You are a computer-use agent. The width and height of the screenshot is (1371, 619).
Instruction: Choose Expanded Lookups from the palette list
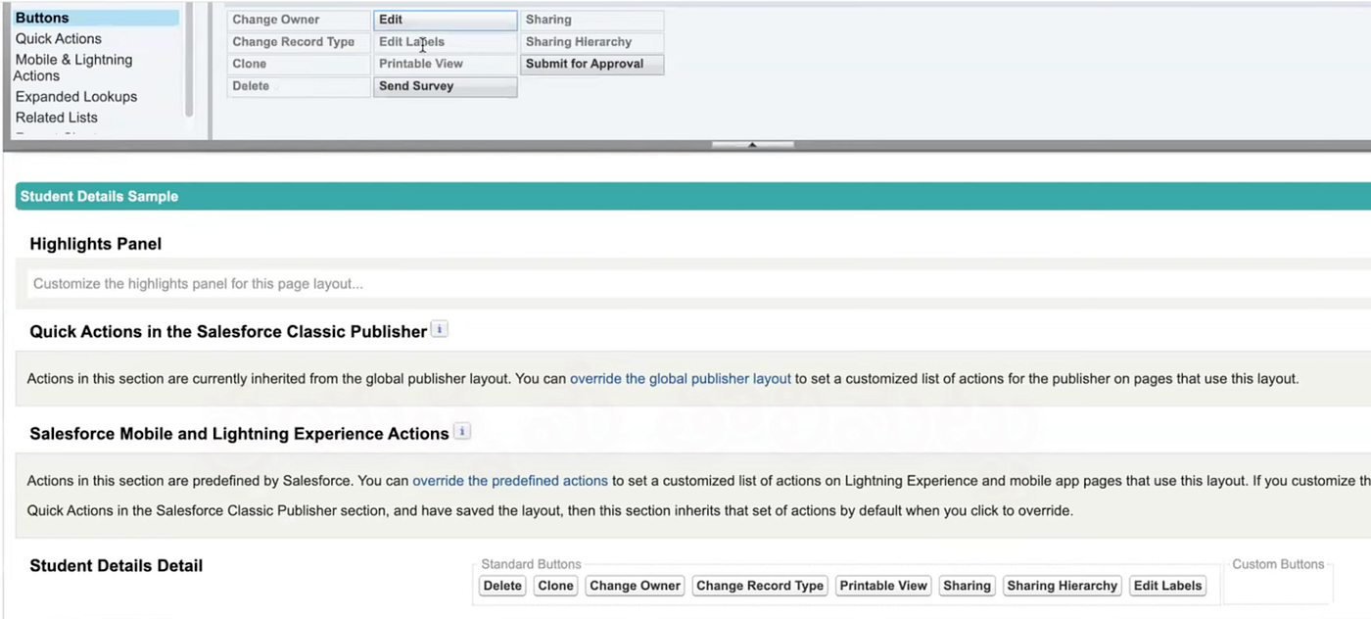pos(76,96)
